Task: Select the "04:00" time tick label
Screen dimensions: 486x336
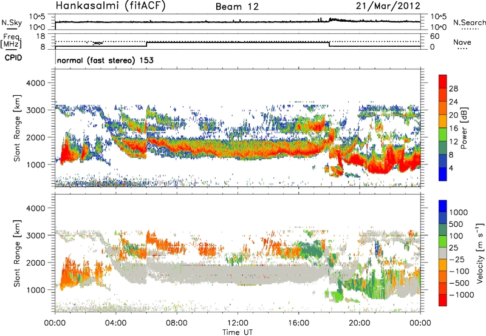Action: click(115, 323)
